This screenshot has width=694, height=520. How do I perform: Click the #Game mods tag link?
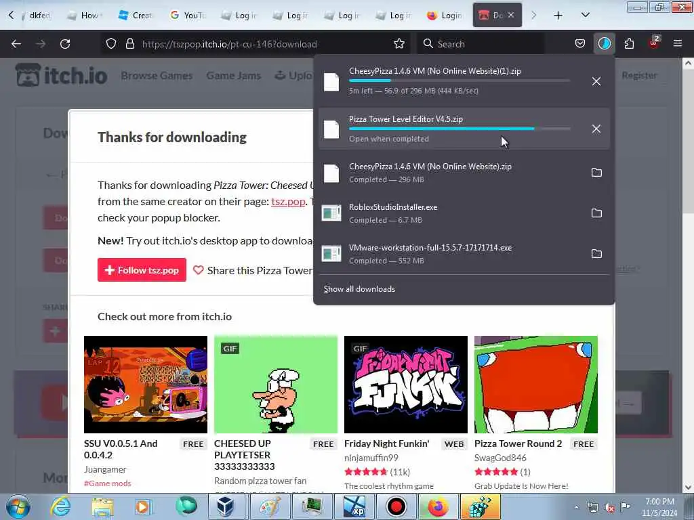[108, 483]
